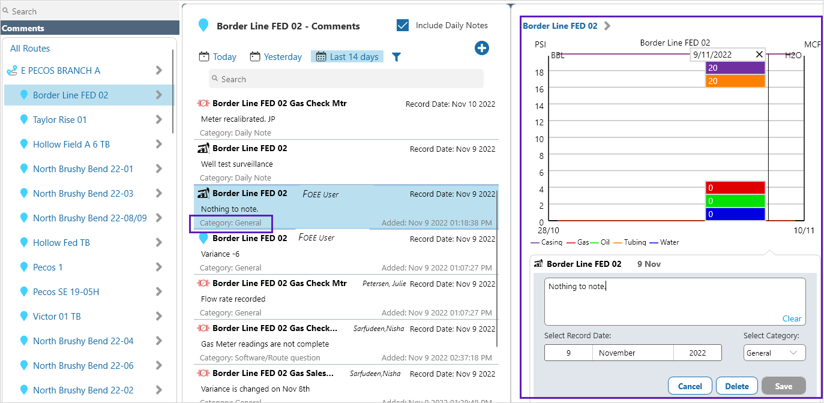Click the blue plus add comment icon
The width and height of the screenshot is (824, 403).
[481, 49]
